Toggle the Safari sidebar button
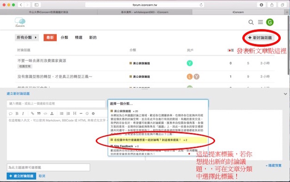 pyautogui.click(x=37, y=5)
